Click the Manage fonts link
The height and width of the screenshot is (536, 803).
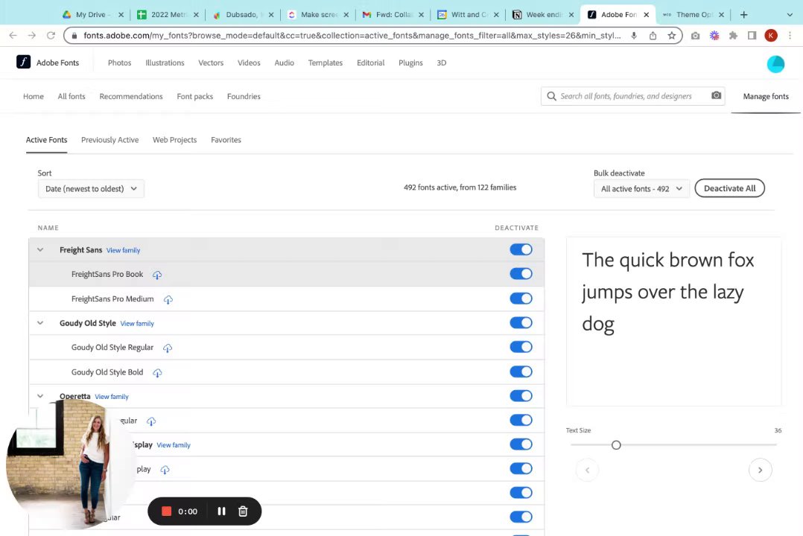[766, 96]
